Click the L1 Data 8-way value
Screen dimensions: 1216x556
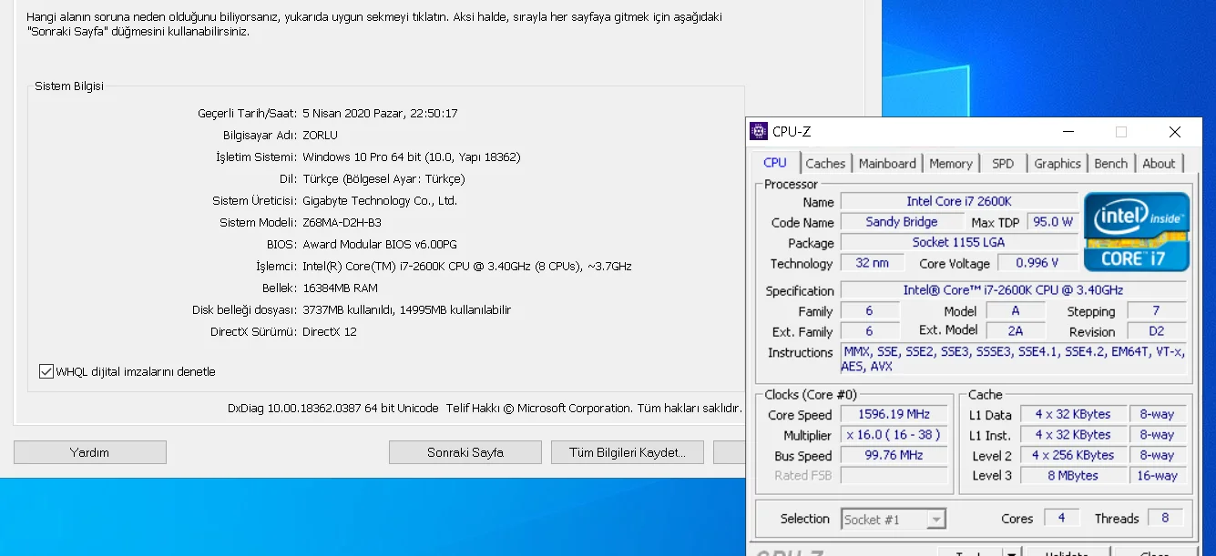[x=1158, y=415]
